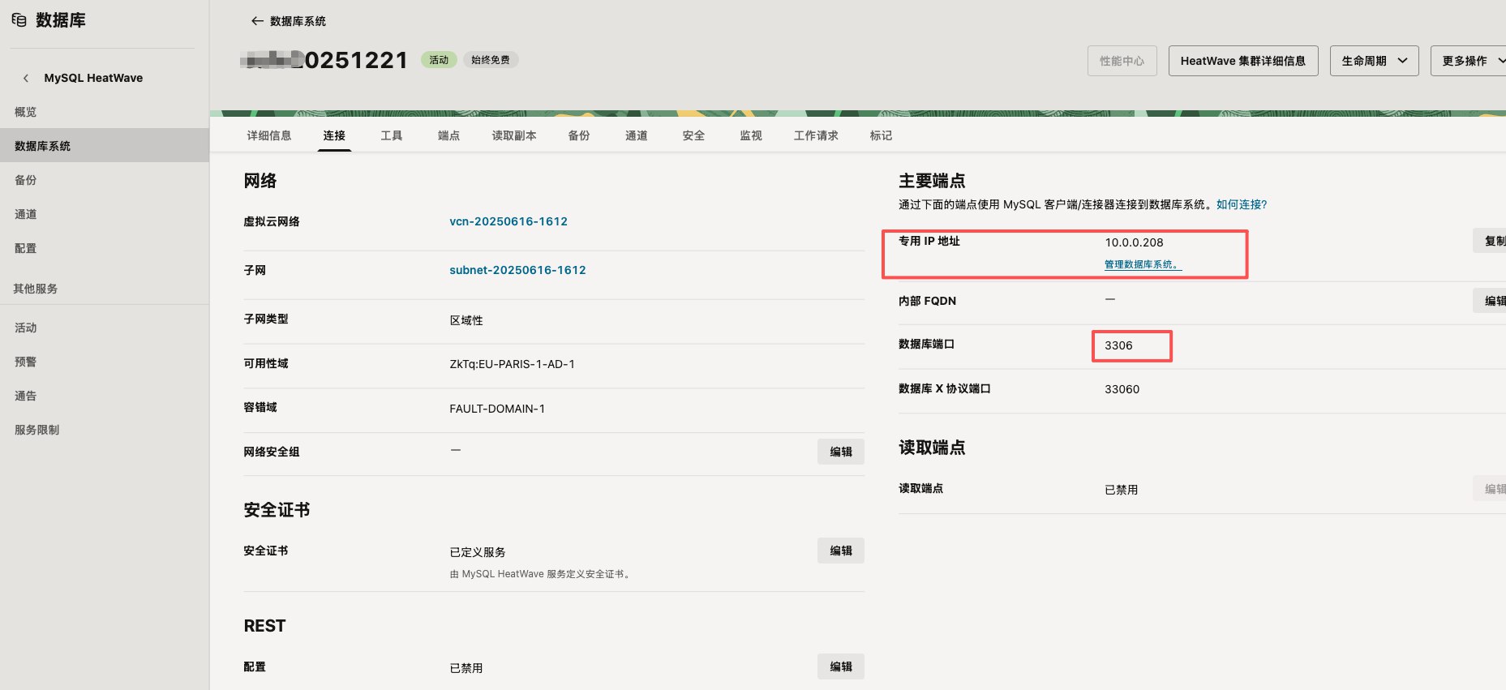Select 概览 in the sidebar
This screenshot has width=1506, height=690.
25,112
